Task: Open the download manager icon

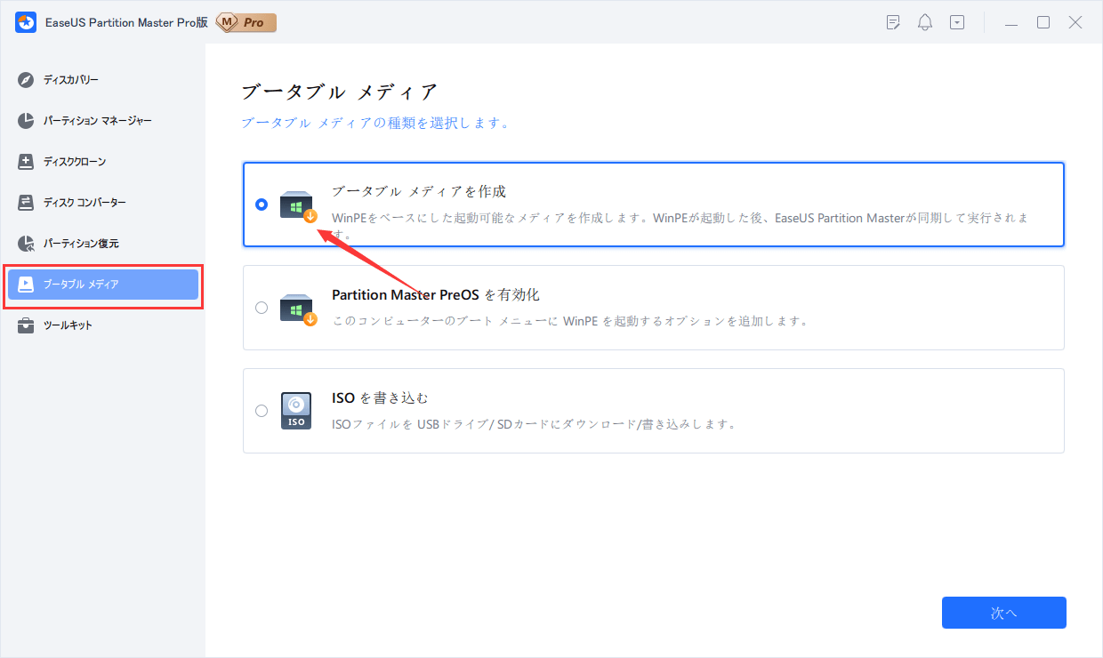Action: point(956,21)
